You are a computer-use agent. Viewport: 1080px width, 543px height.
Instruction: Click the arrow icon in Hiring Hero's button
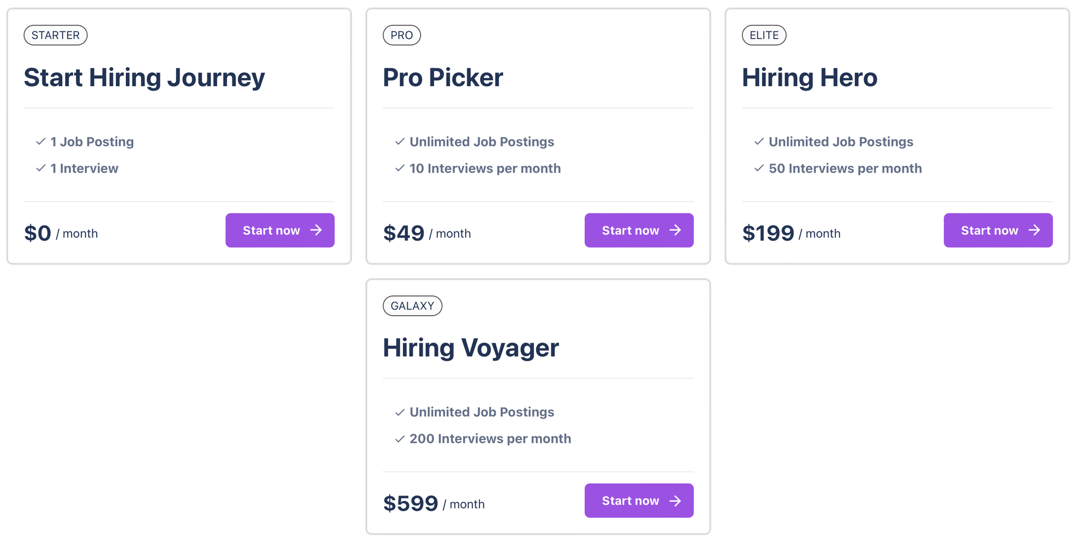click(x=1034, y=230)
